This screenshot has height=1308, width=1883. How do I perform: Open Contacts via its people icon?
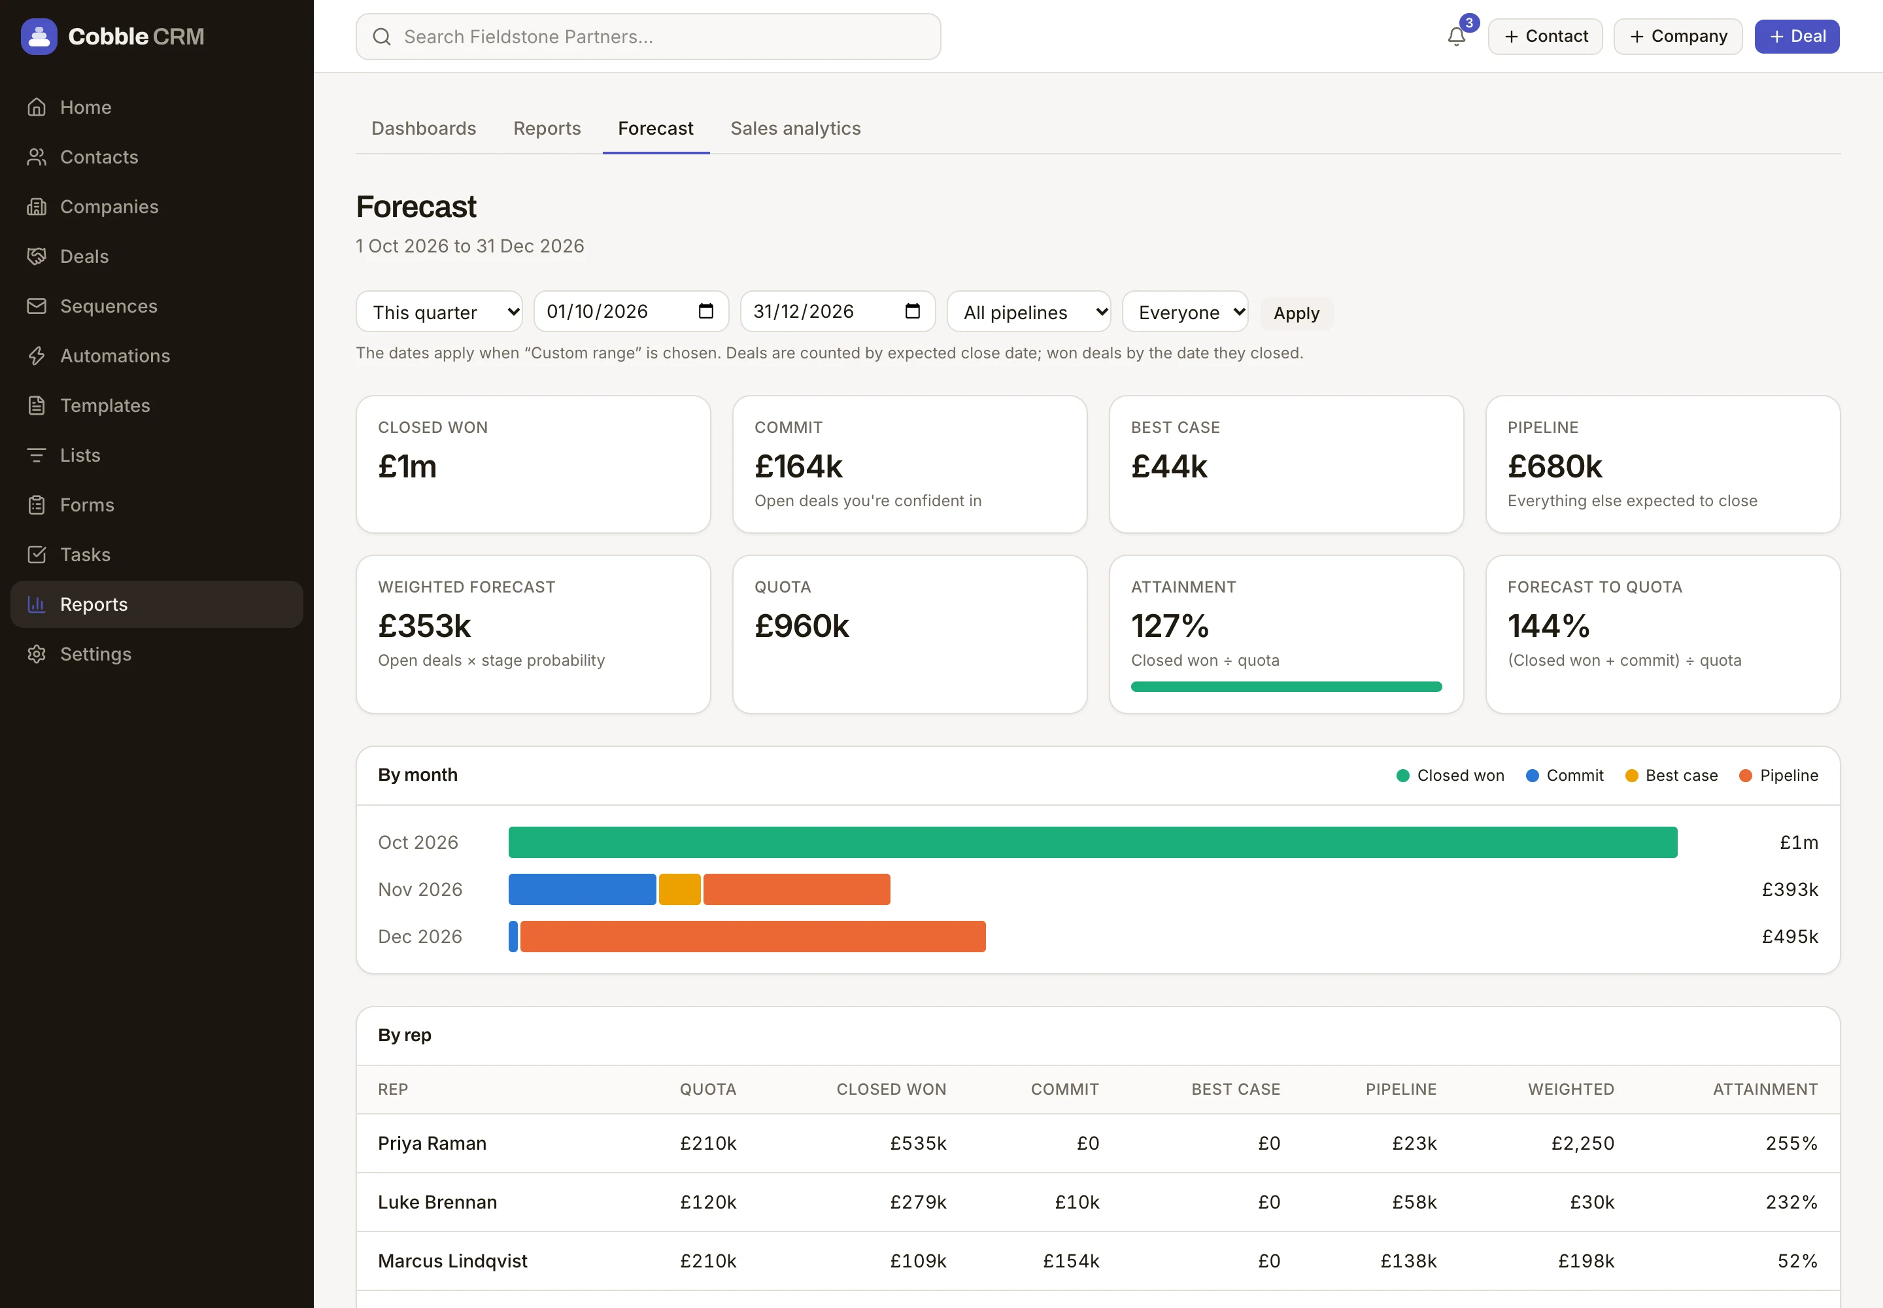[x=36, y=158]
